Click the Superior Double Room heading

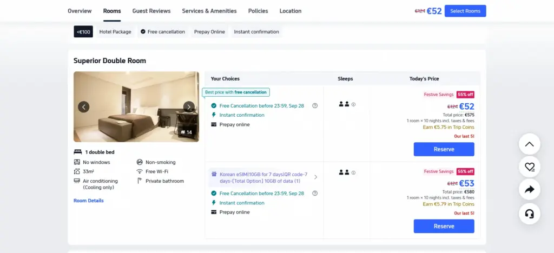110,61
